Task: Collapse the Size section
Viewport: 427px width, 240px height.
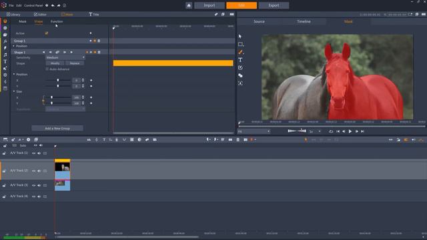Action: pyautogui.click(x=14, y=91)
